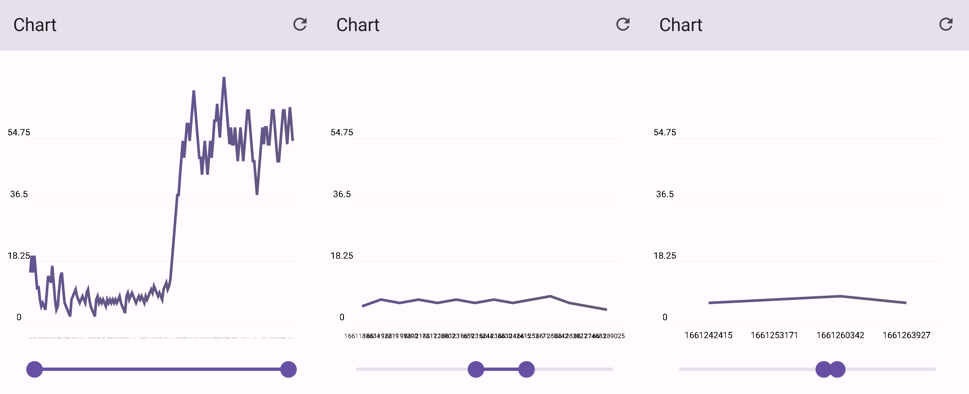
Task: Click refresh icon of third Chart panel
Action: [x=946, y=24]
